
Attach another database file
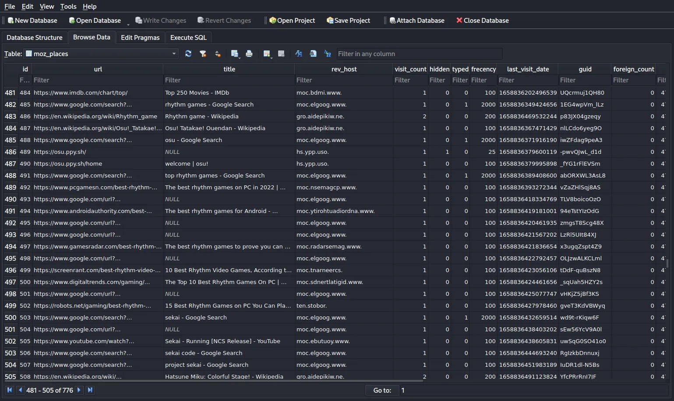[x=415, y=20]
